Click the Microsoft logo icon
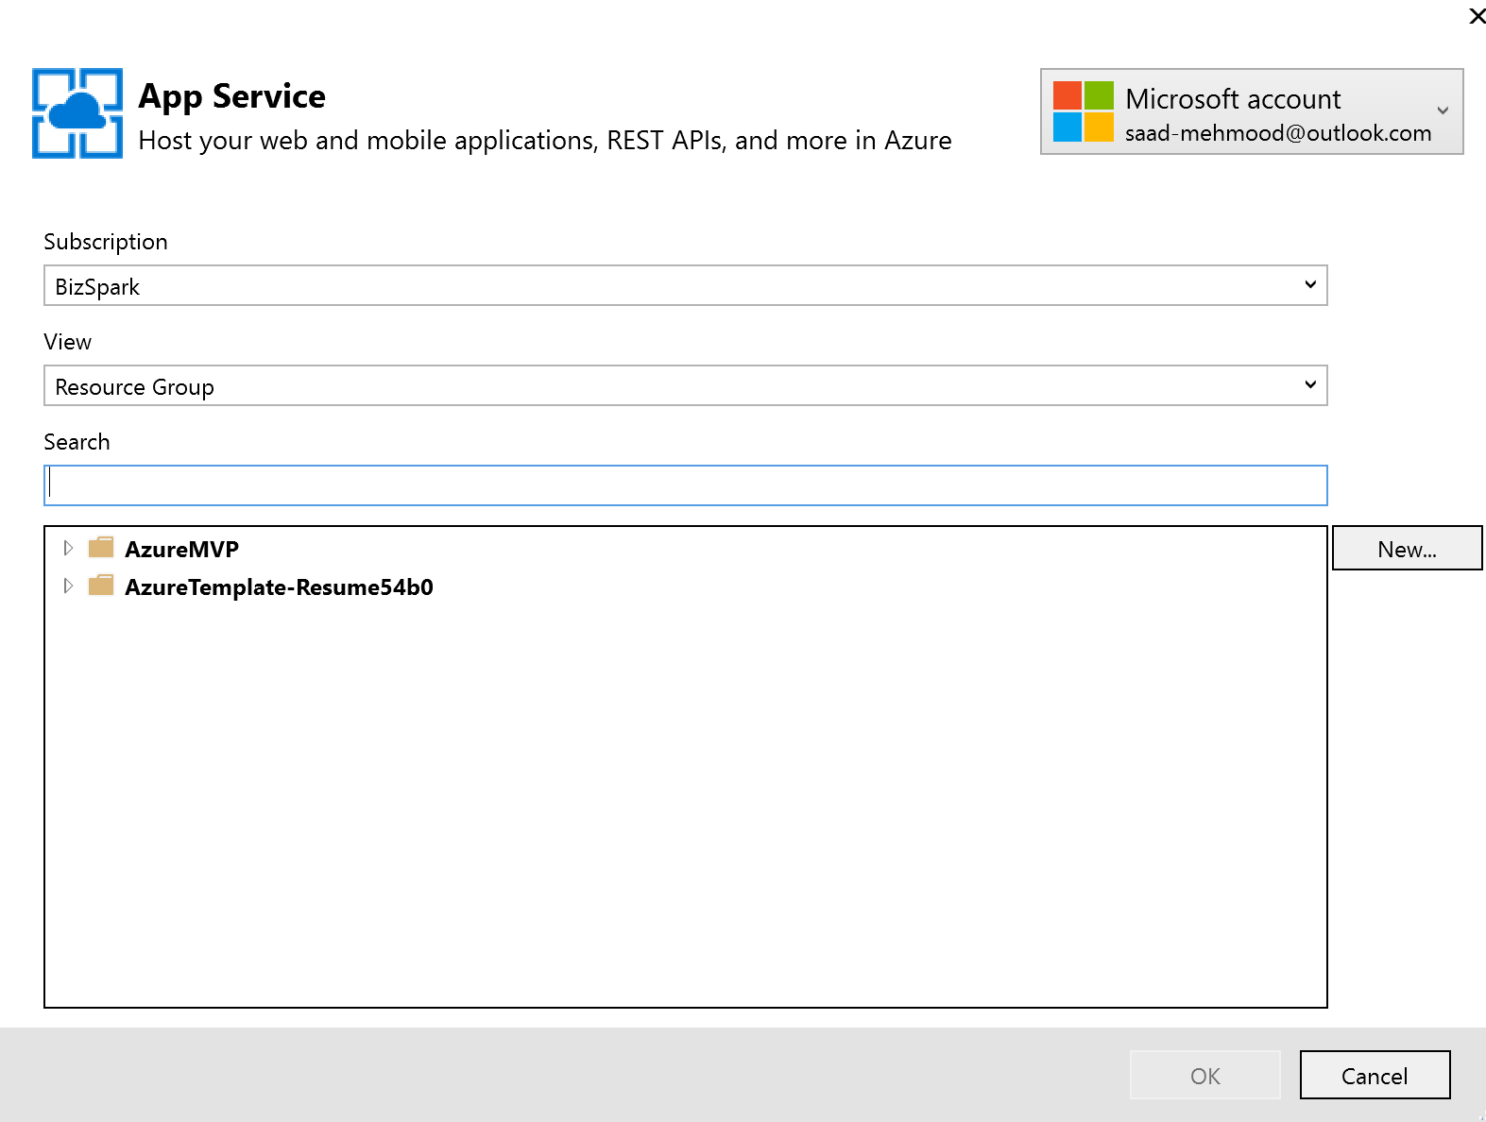The width and height of the screenshot is (1486, 1122). point(1084,111)
